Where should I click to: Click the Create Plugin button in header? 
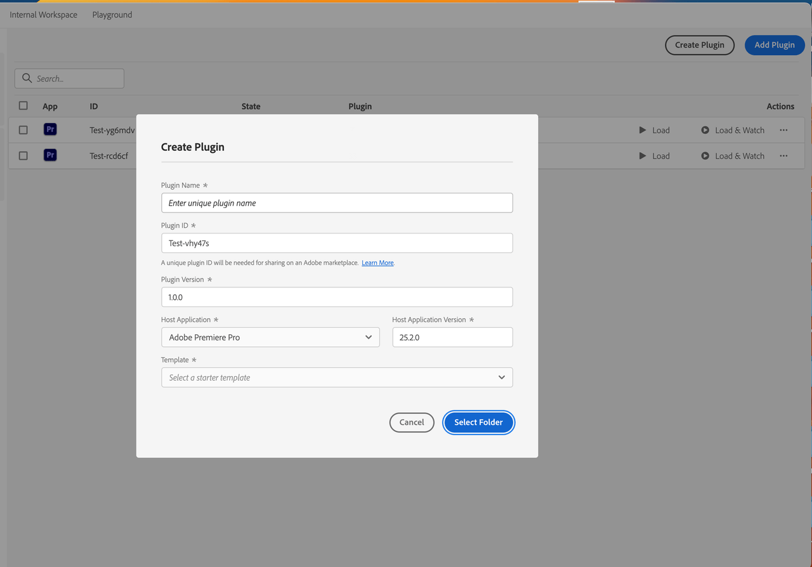click(700, 45)
